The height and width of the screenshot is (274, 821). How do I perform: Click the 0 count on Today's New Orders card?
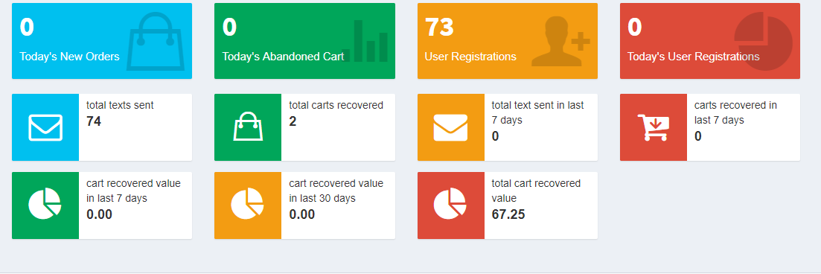(27, 28)
